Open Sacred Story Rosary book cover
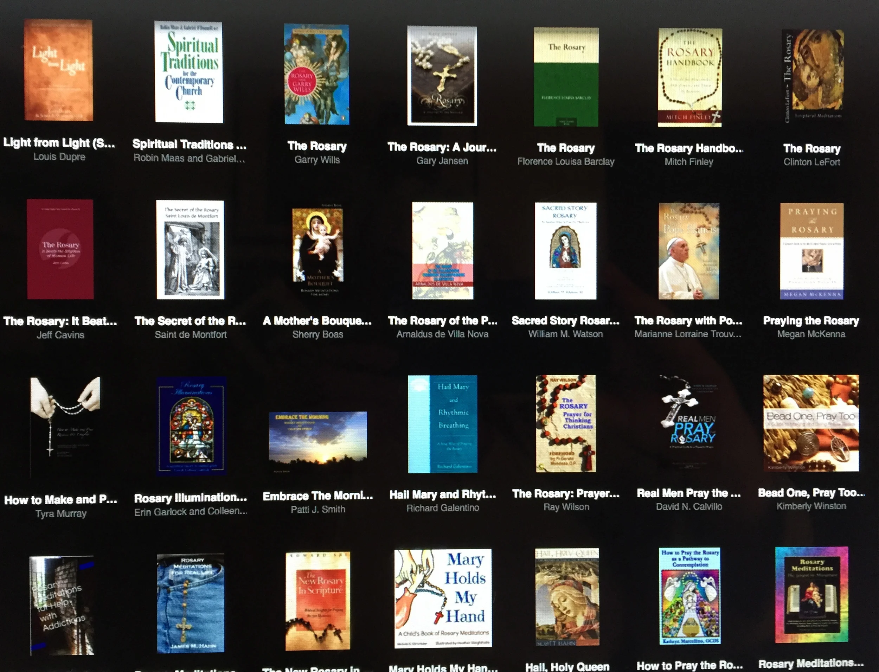 [x=565, y=251]
